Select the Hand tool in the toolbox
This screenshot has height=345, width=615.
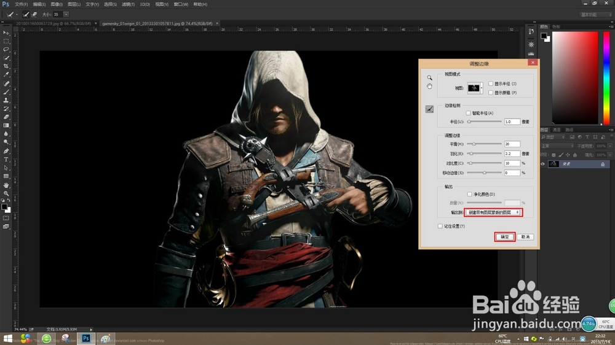(6, 185)
